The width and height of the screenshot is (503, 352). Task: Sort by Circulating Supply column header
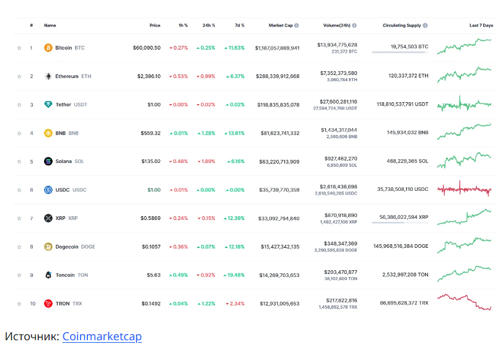coord(401,25)
